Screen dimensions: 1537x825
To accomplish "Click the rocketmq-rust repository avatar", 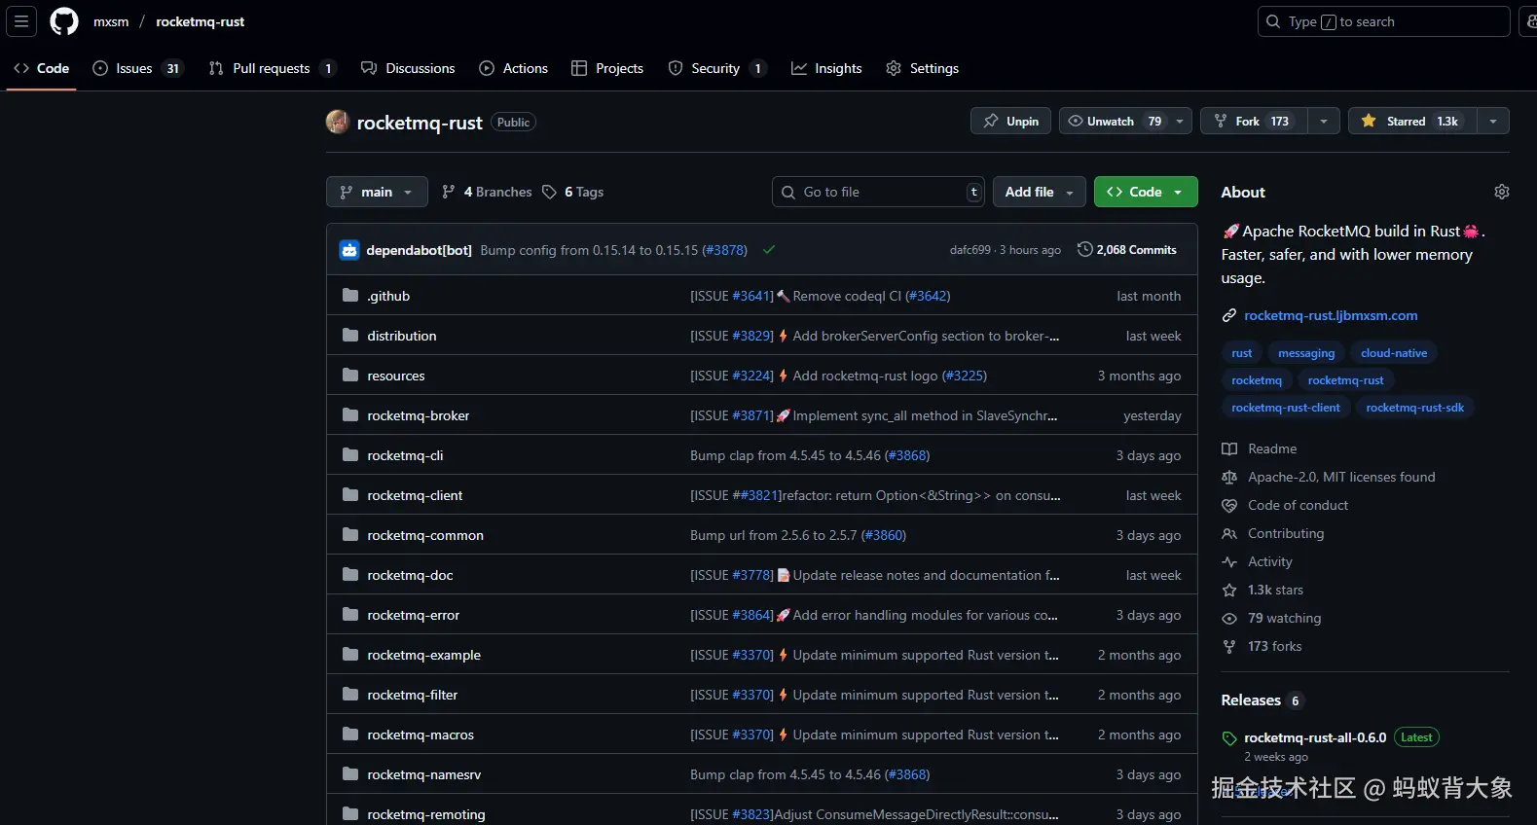I will pyautogui.click(x=338, y=122).
